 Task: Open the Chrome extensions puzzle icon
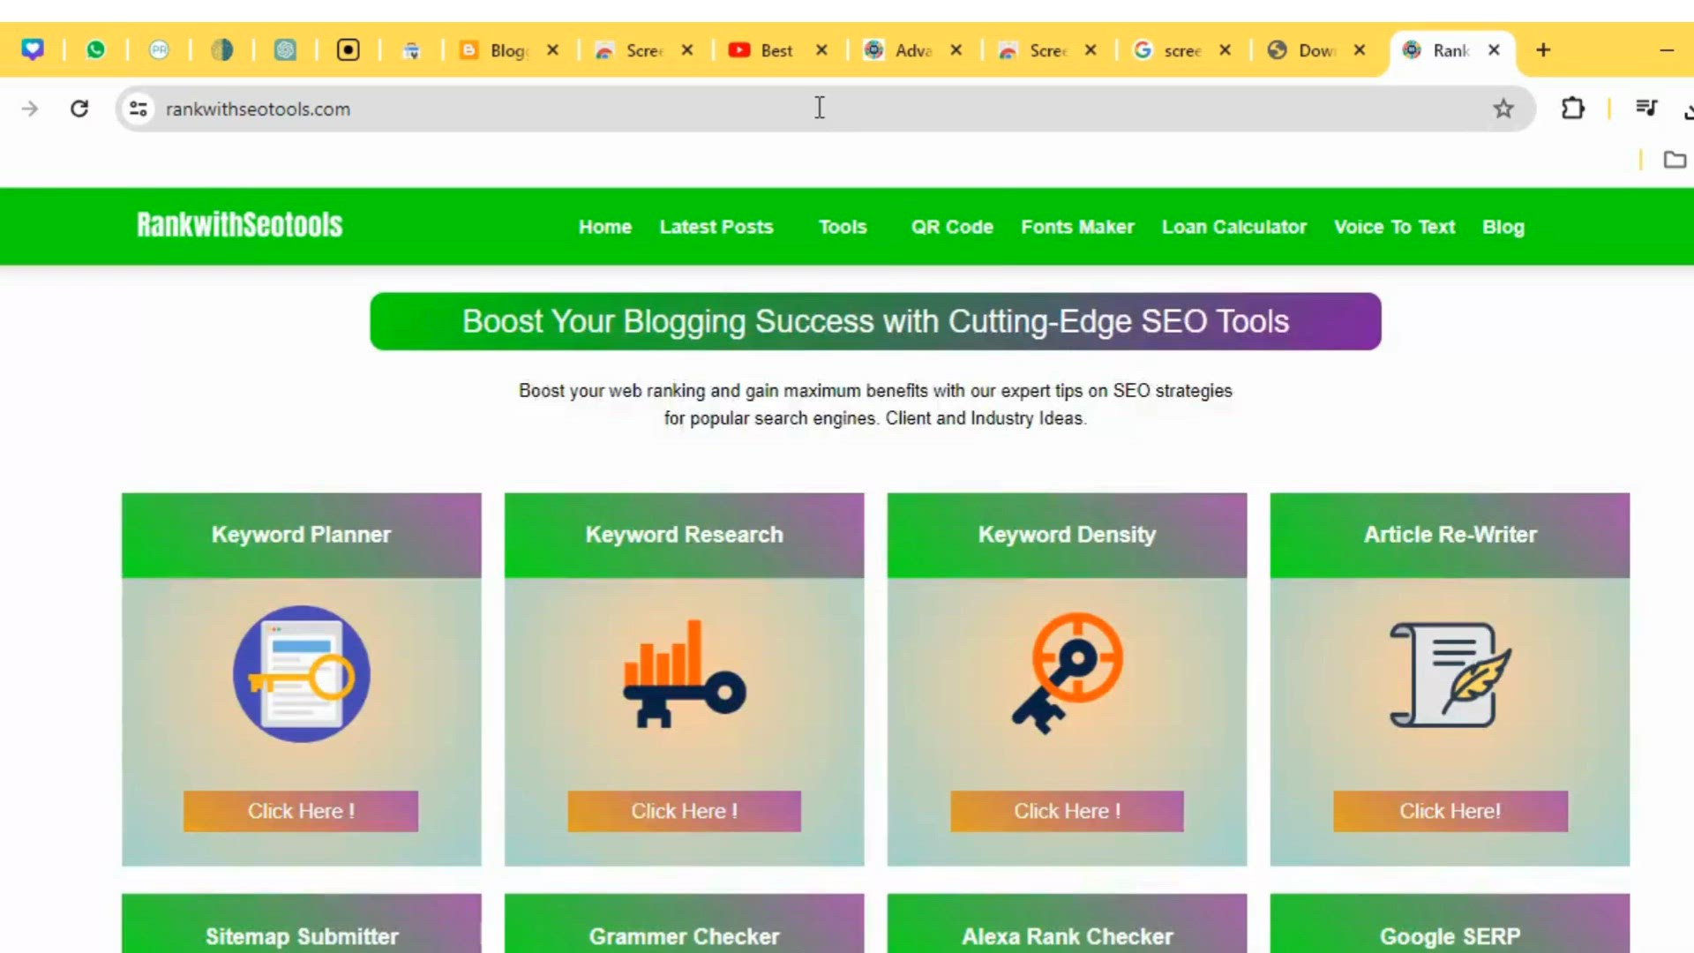[x=1573, y=109]
